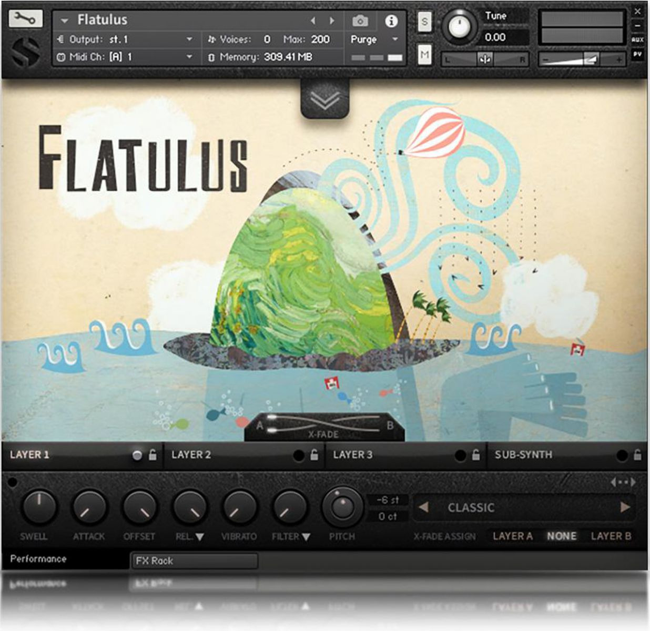Open the Purge dropdown menu

click(374, 39)
